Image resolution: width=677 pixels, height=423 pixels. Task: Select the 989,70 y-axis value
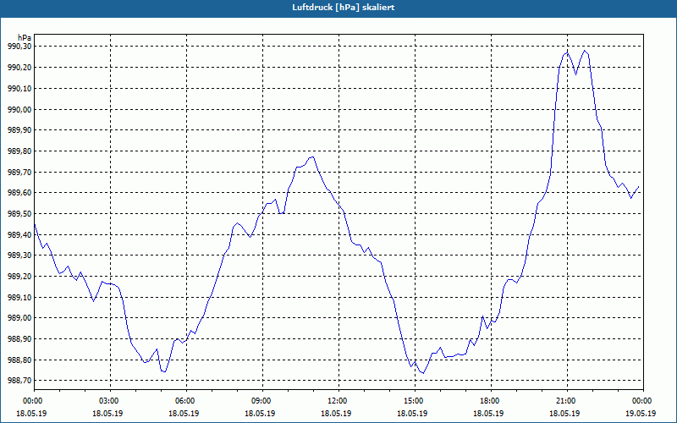point(19,172)
